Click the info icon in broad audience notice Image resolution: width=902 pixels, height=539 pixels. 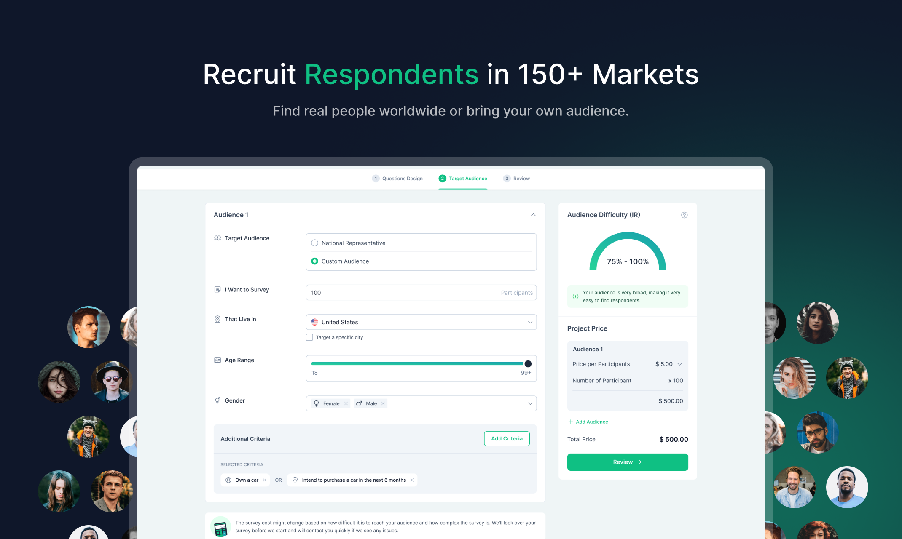pyautogui.click(x=575, y=296)
